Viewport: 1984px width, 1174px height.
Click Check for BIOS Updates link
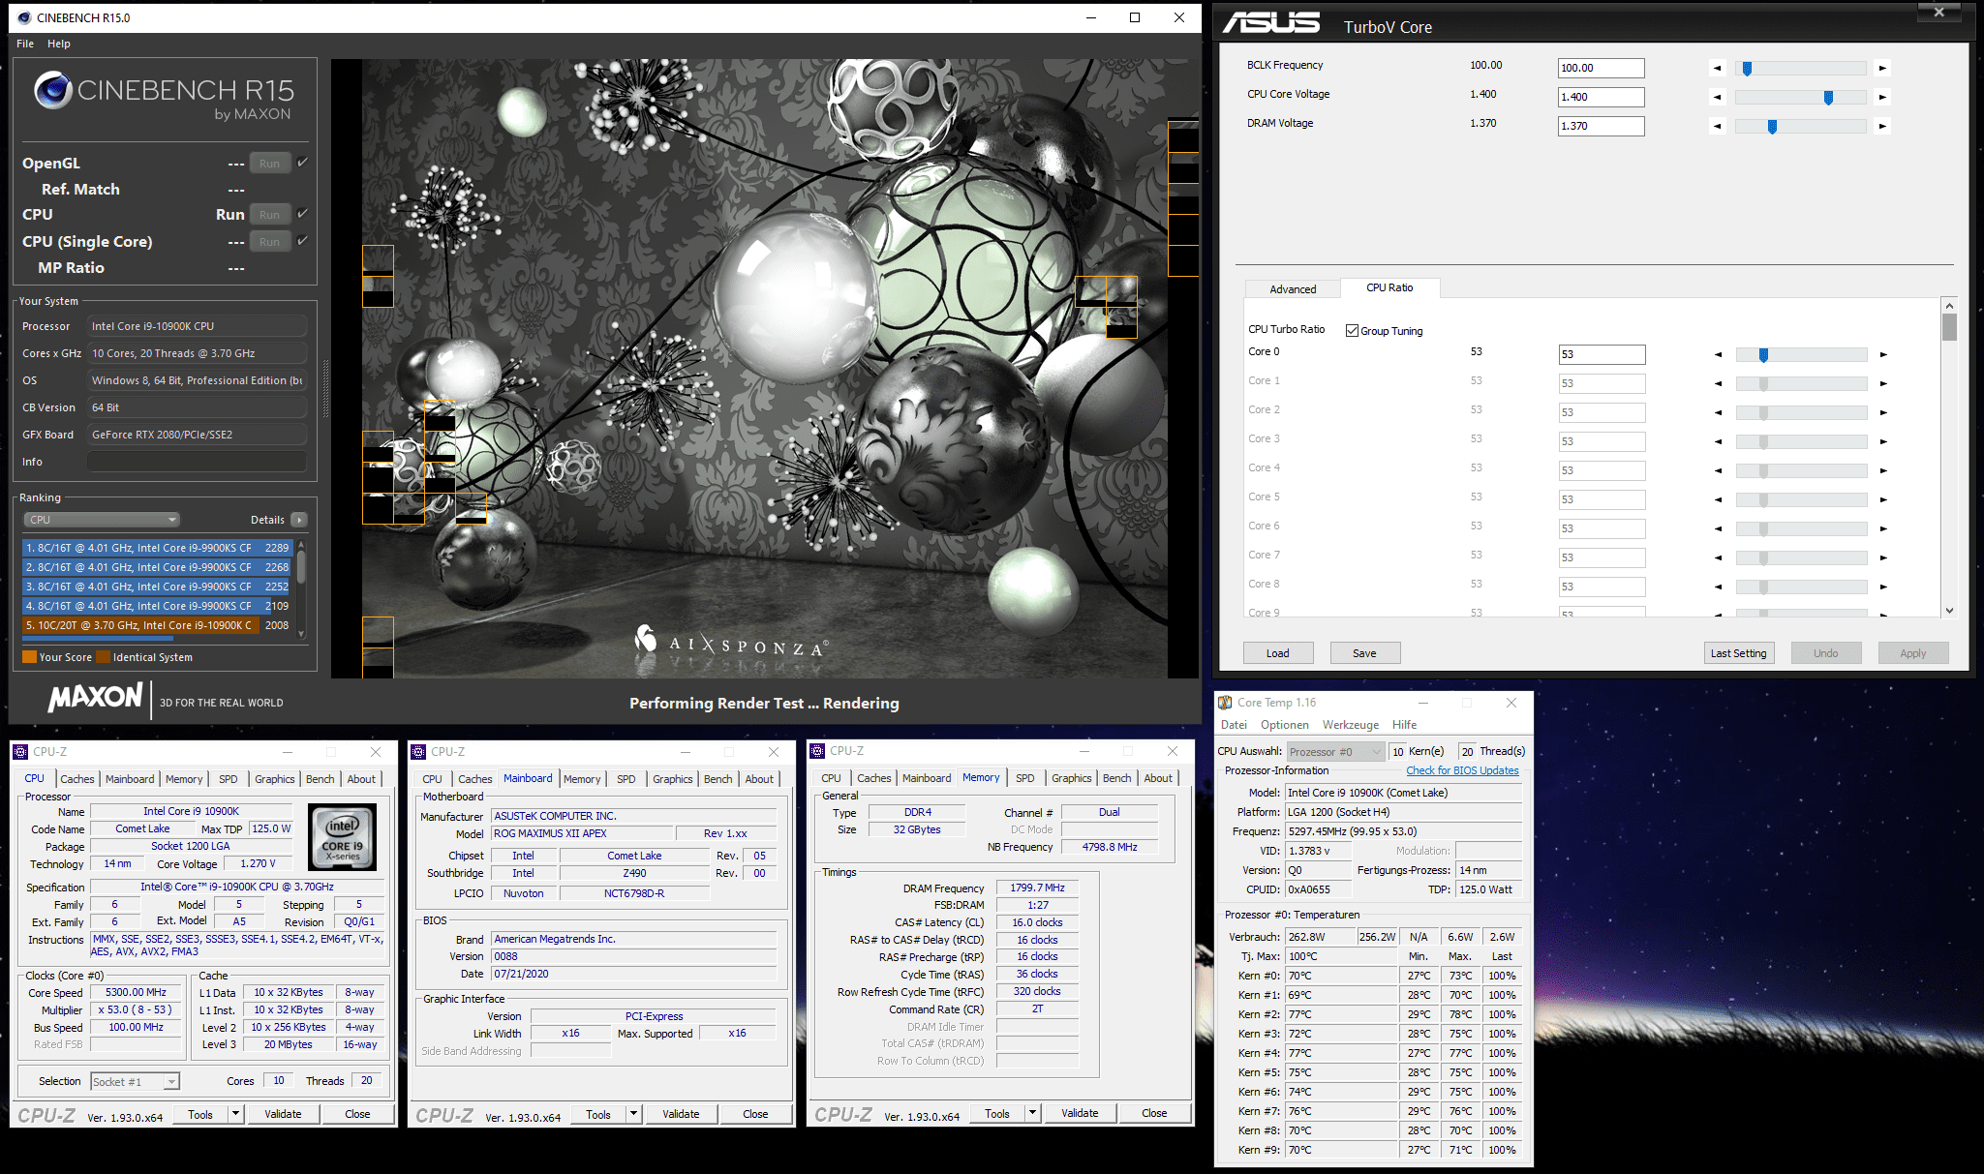1463,770
